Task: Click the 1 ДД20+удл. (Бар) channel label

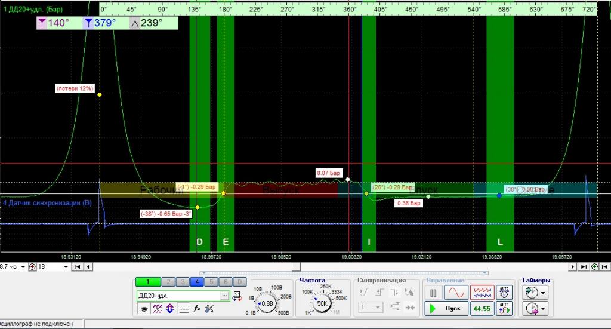Action: 33,9
